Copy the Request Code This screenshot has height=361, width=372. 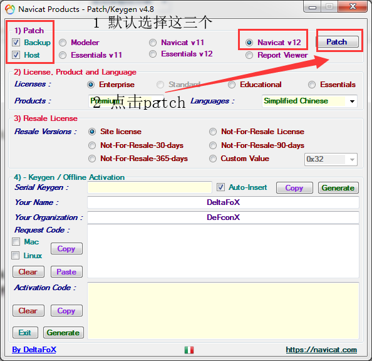(x=66, y=249)
